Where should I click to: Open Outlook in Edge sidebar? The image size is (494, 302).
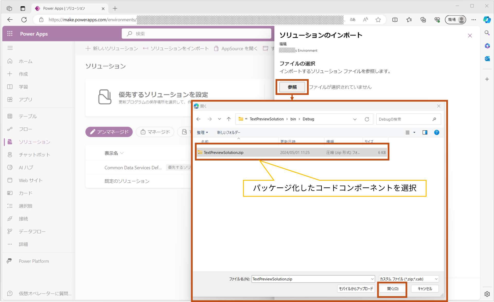tap(487, 59)
